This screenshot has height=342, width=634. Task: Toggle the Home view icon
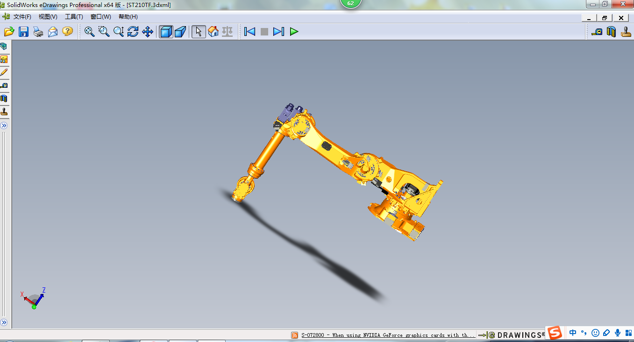point(213,32)
